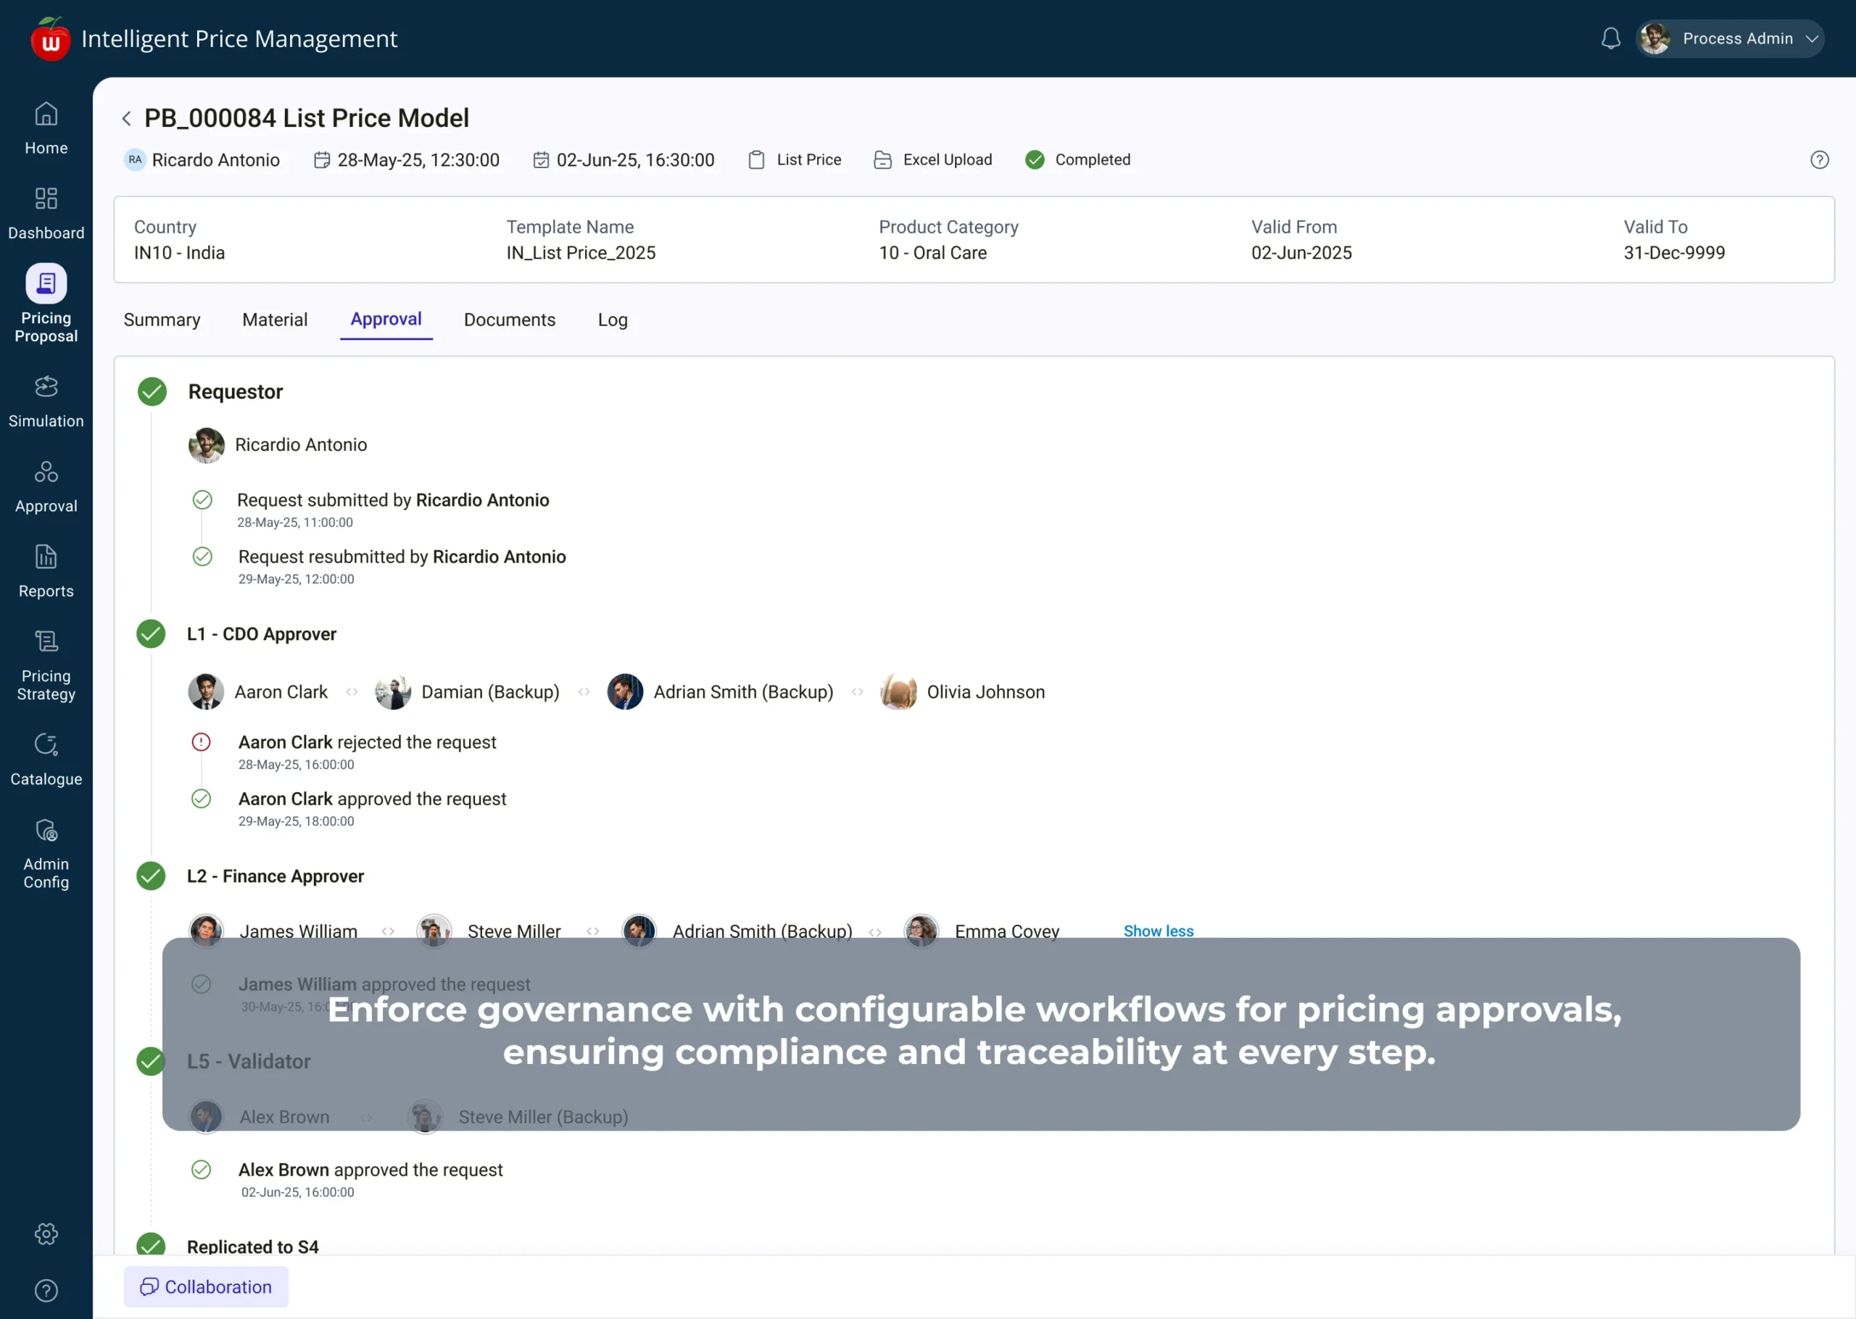Open the Collaboration panel
This screenshot has width=1856, height=1319.
205,1286
